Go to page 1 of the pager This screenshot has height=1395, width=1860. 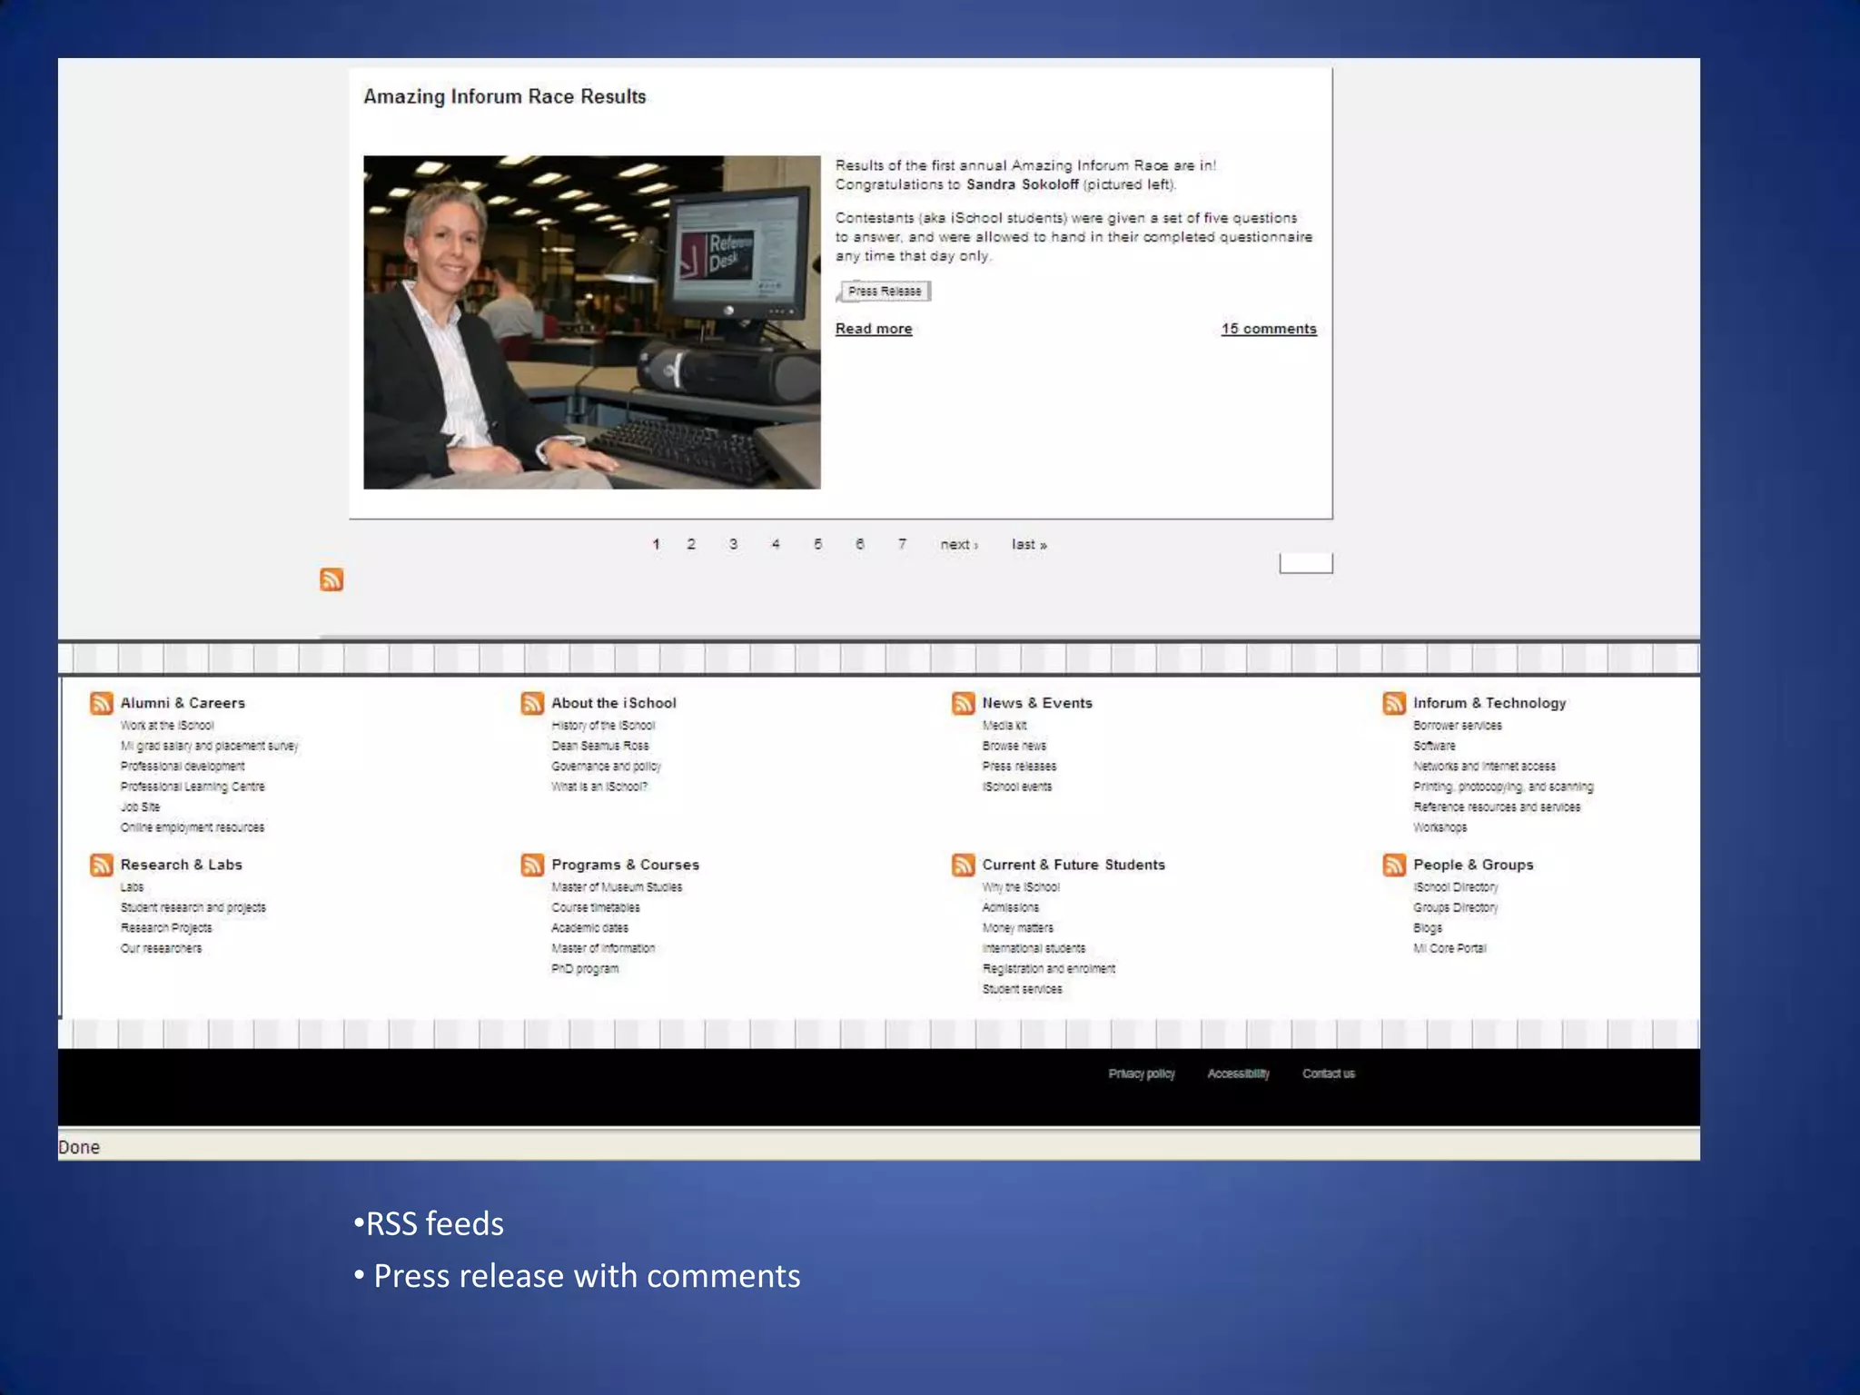(656, 544)
